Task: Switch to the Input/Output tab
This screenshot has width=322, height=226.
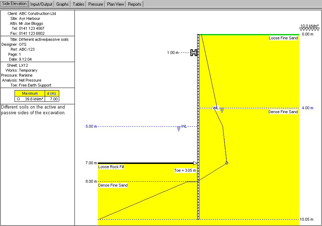Action: [41, 4]
